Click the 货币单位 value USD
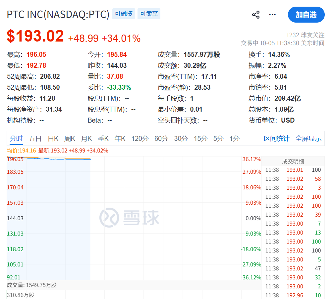The width and height of the screenshot is (336, 299). [288, 120]
